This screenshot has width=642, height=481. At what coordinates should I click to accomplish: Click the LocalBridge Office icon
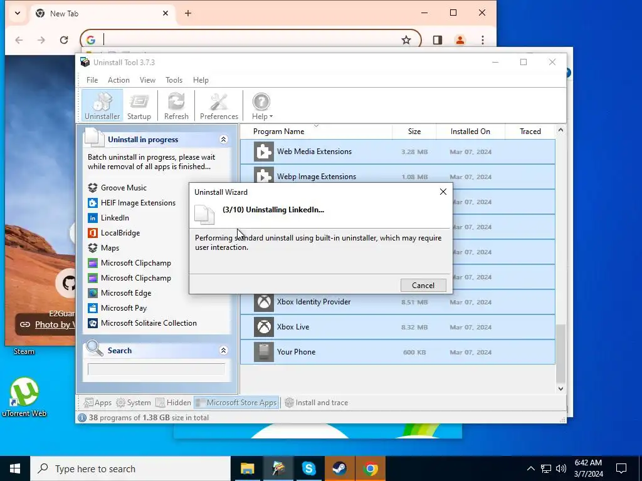coord(93,233)
